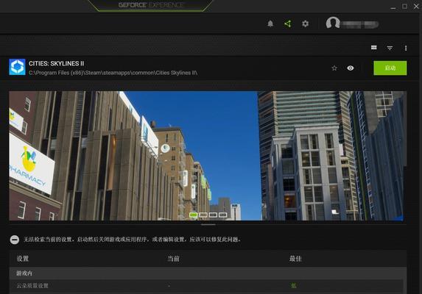The image size is (422, 294).
Task: Select the second screenshot indicator
Action: tap(203, 215)
